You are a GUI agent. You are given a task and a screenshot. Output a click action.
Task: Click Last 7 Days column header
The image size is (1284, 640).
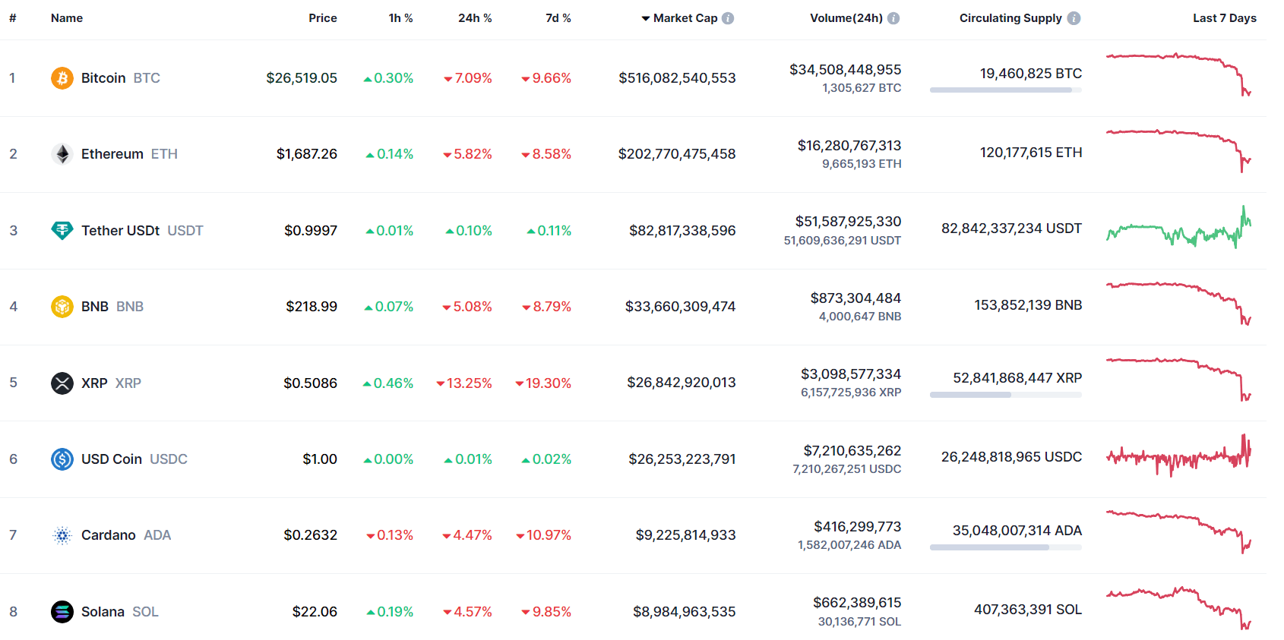[x=1224, y=18]
